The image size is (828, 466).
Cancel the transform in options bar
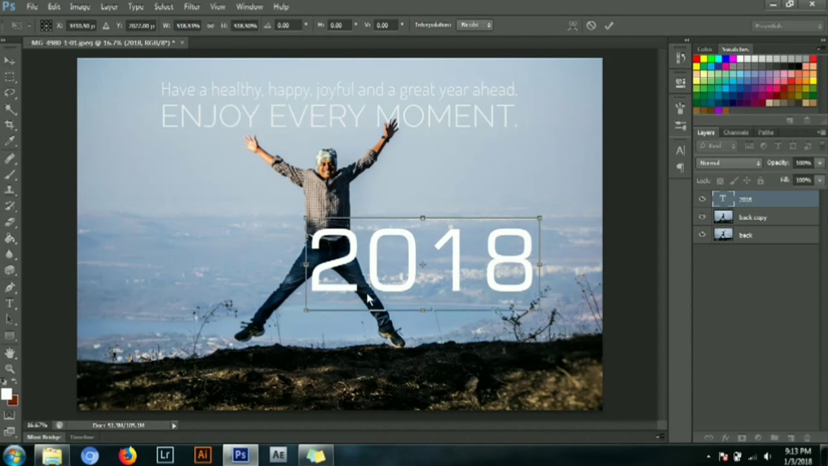[x=591, y=25]
